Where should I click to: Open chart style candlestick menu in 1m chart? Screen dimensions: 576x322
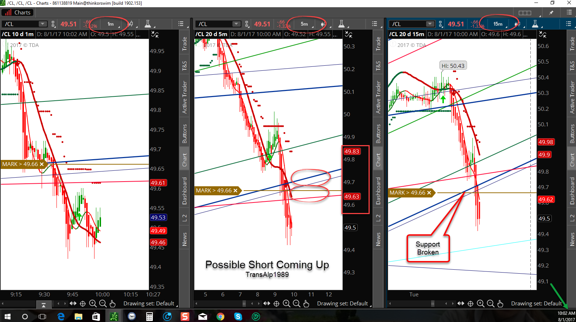tap(130, 24)
